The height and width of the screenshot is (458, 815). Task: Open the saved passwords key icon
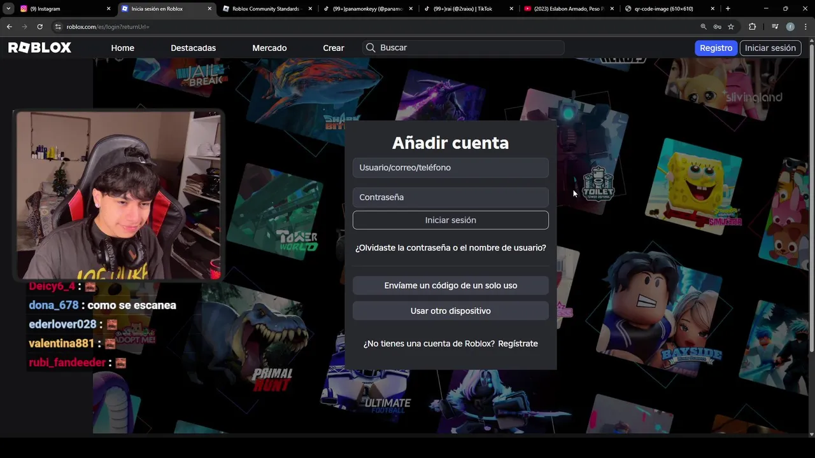(x=718, y=27)
